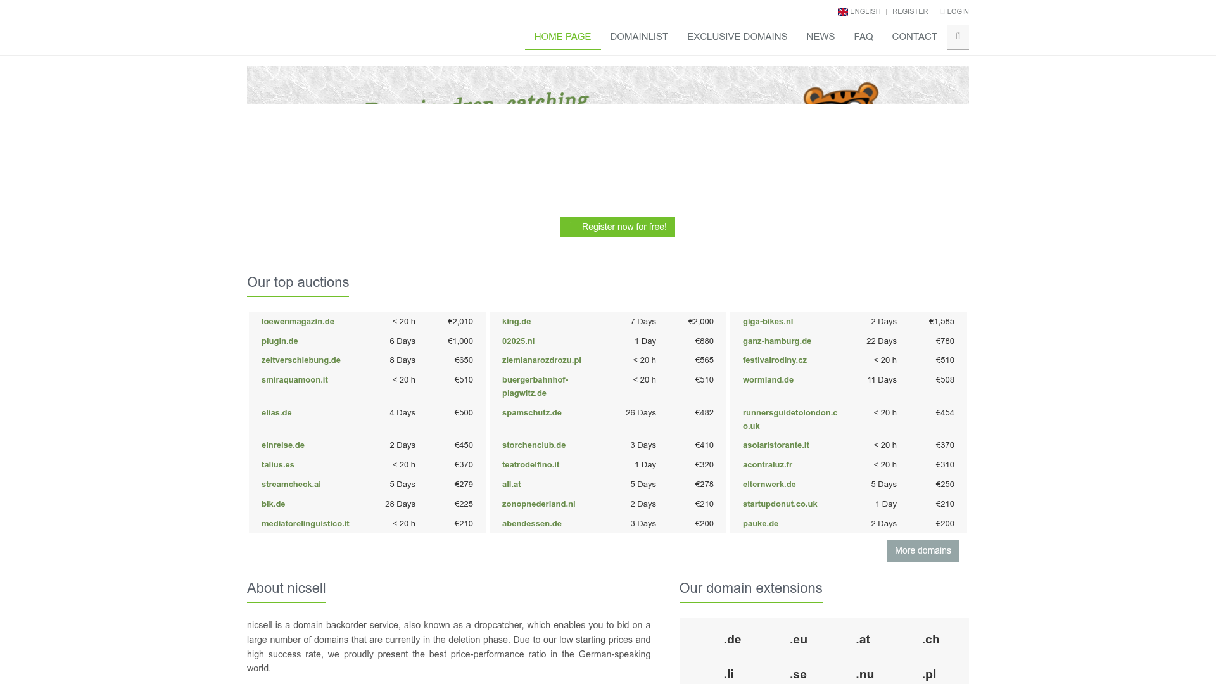The width and height of the screenshot is (1216, 684).
Task: Select the .nu domain extension
Action: tap(864, 674)
